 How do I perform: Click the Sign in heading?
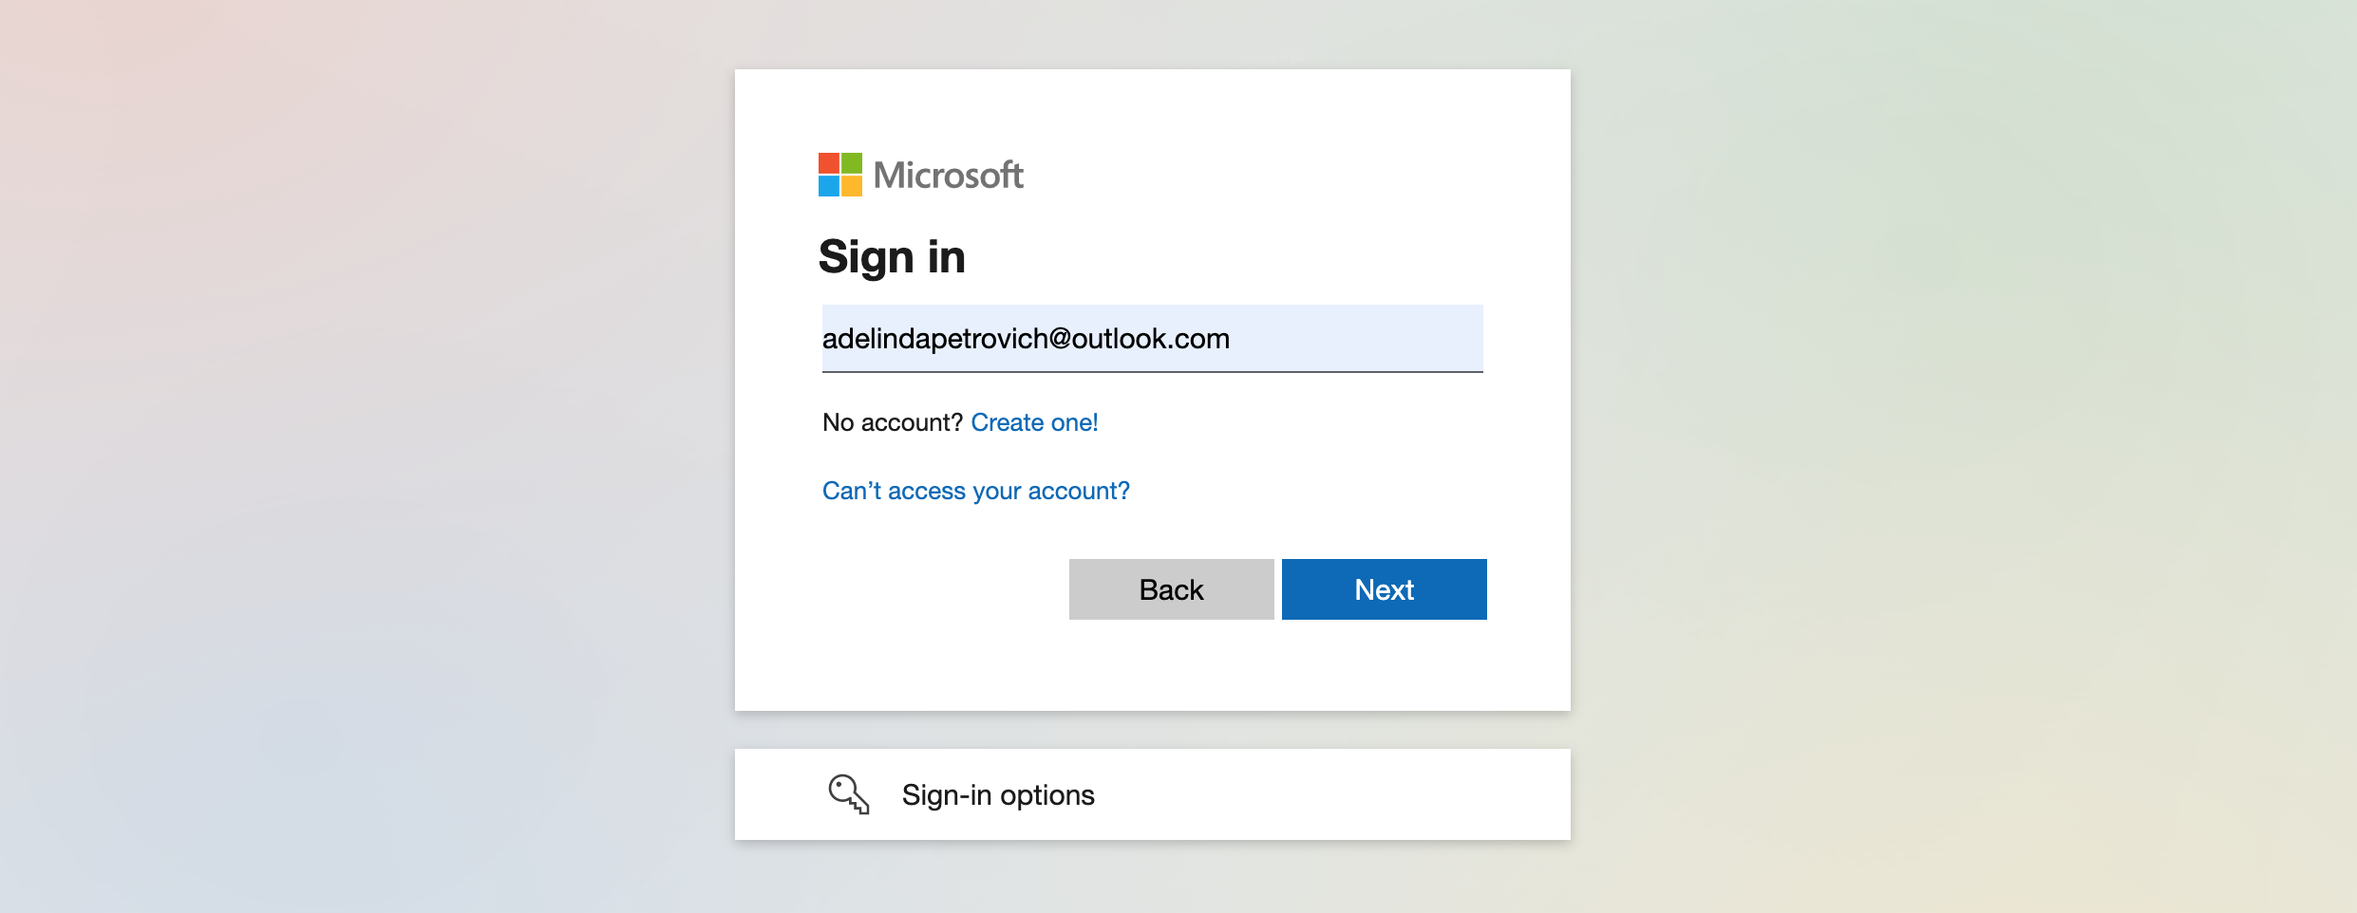(x=892, y=257)
